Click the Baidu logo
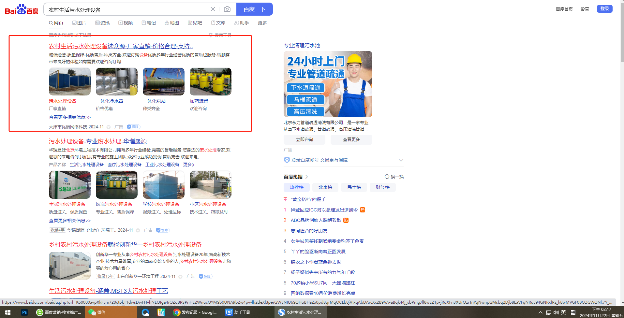624x318 pixels. click(22, 9)
